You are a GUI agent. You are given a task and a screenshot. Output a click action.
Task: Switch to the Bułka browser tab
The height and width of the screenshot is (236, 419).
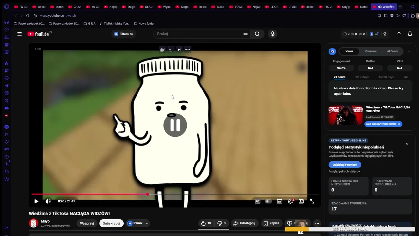[x=218, y=7]
